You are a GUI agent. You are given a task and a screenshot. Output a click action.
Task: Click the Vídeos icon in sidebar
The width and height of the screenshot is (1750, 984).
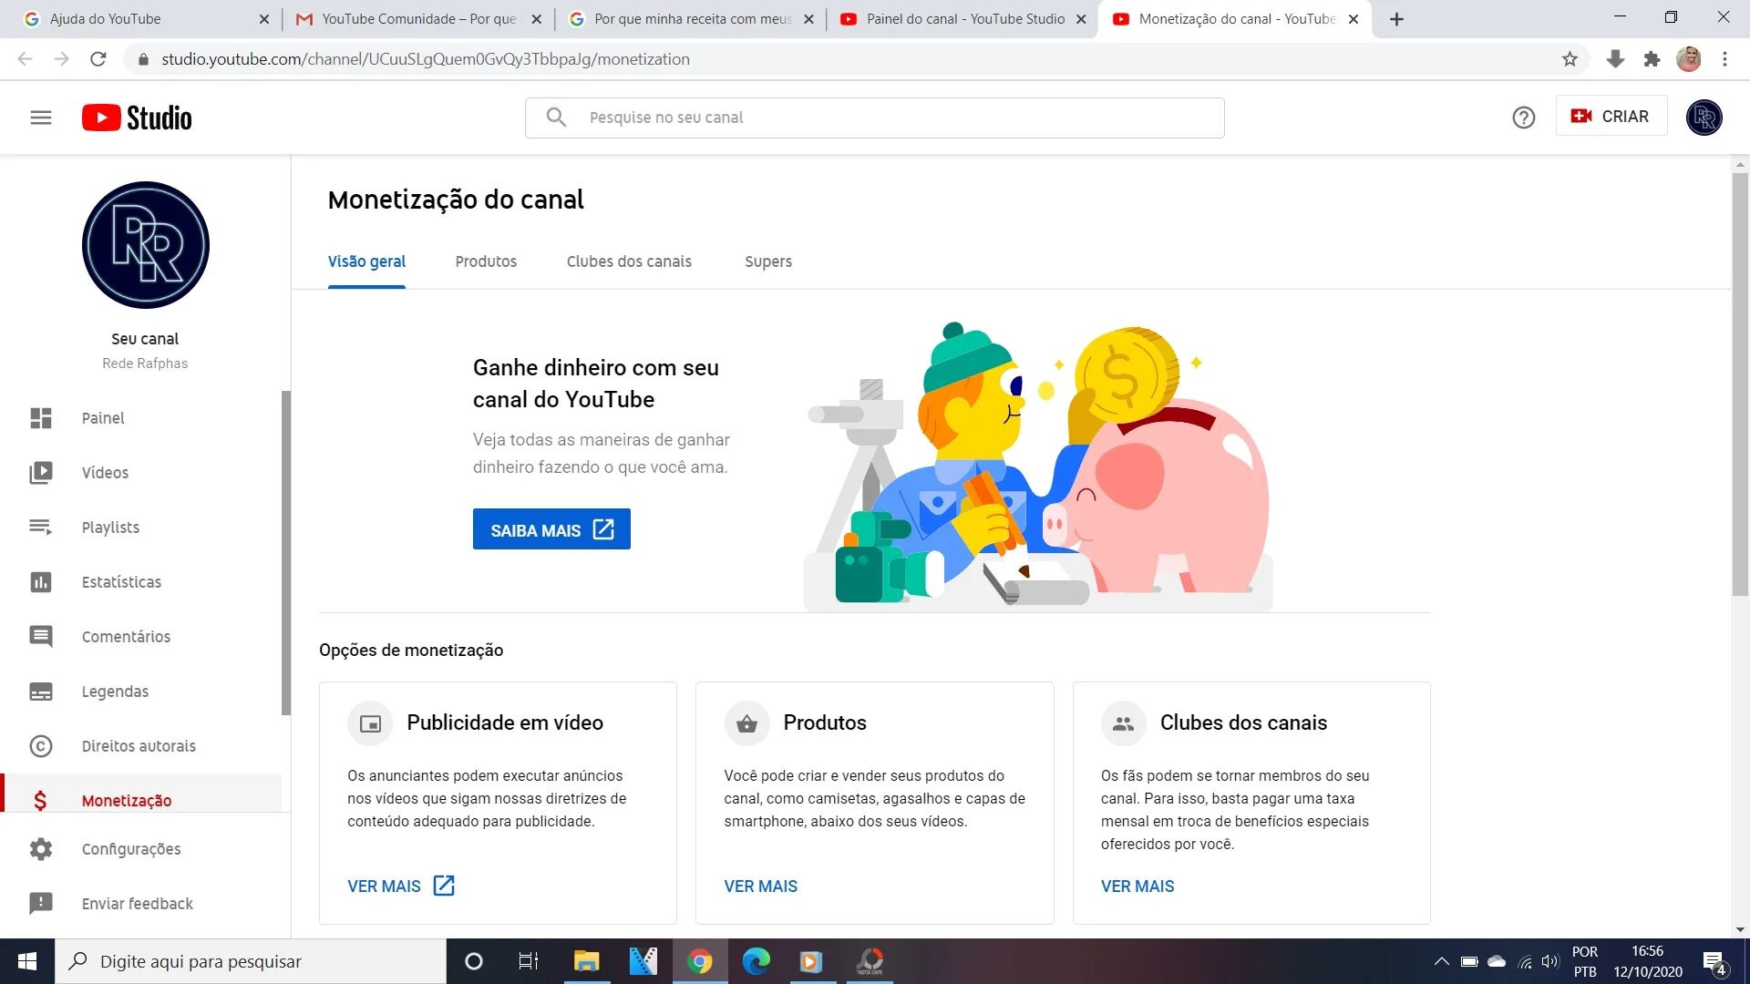[42, 471]
